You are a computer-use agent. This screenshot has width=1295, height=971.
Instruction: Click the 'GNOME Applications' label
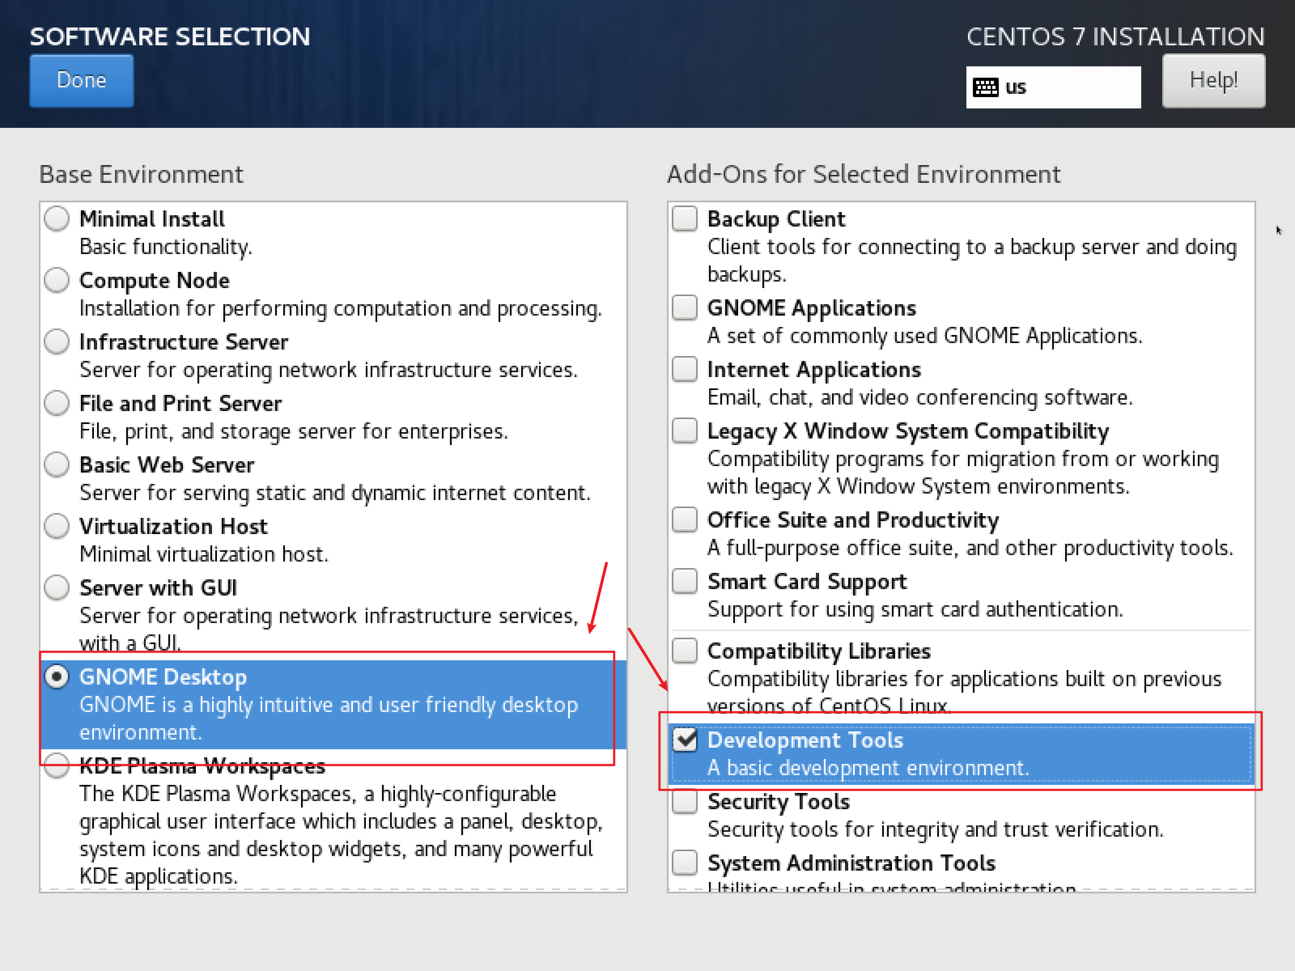click(x=812, y=309)
